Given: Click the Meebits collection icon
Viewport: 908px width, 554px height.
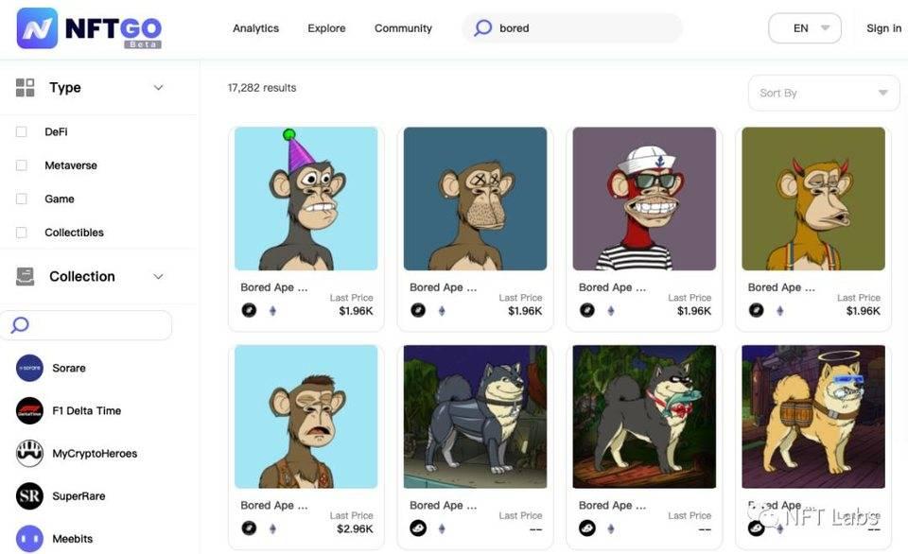Looking at the screenshot, I should pos(29,539).
